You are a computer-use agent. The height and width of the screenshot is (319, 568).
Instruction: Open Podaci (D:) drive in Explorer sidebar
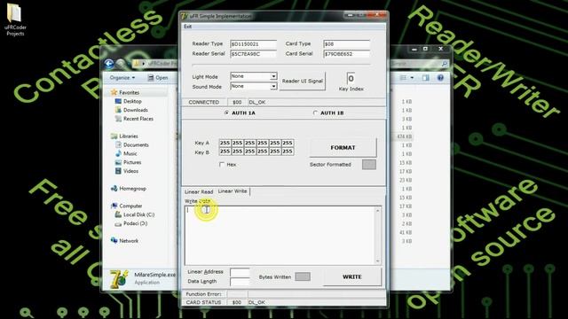tap(135, 223)
